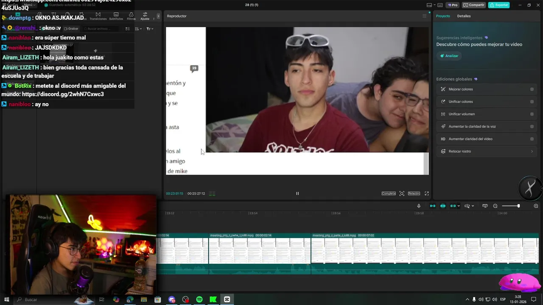The height and width of the screenshot is (305, 543).
Task: Toggle auto snapping on timeline
Action: tap(443, 206)
